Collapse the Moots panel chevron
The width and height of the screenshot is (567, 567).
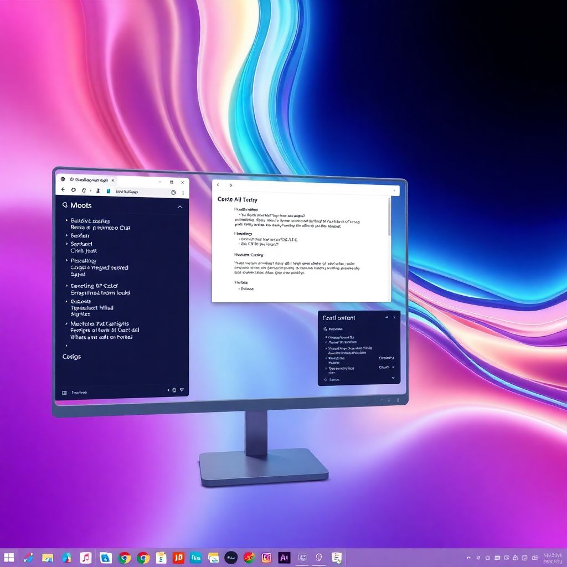tap(179, 207)
